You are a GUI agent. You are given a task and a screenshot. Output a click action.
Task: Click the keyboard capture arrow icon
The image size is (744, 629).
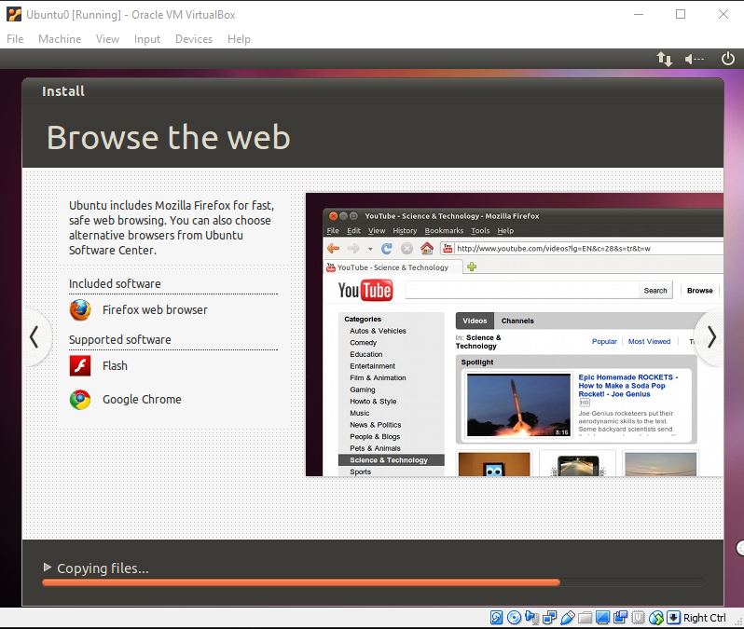coord(673,617)
